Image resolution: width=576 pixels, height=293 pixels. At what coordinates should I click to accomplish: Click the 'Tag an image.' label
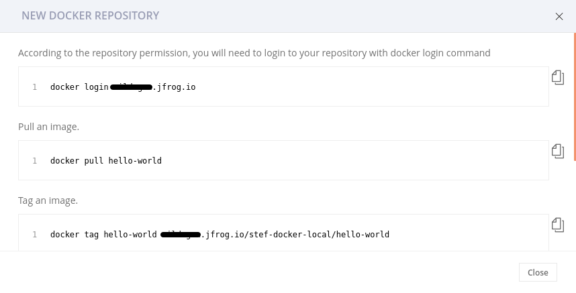(48, 200)
